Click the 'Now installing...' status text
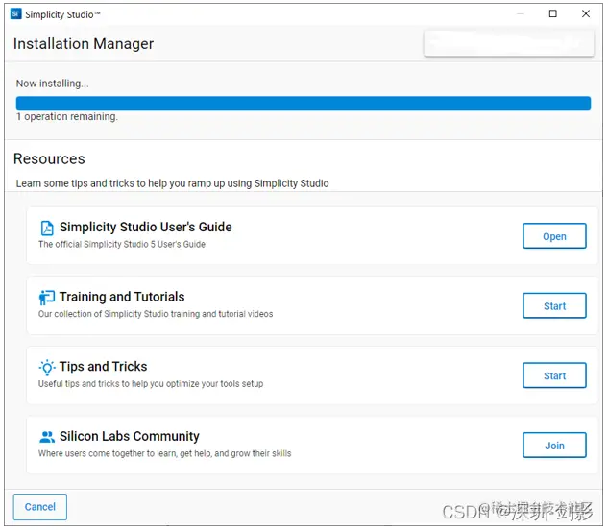The width and height of the screenshot is (608, 530). pos(52,84)
